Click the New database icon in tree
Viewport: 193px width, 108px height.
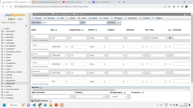point(5,29)
